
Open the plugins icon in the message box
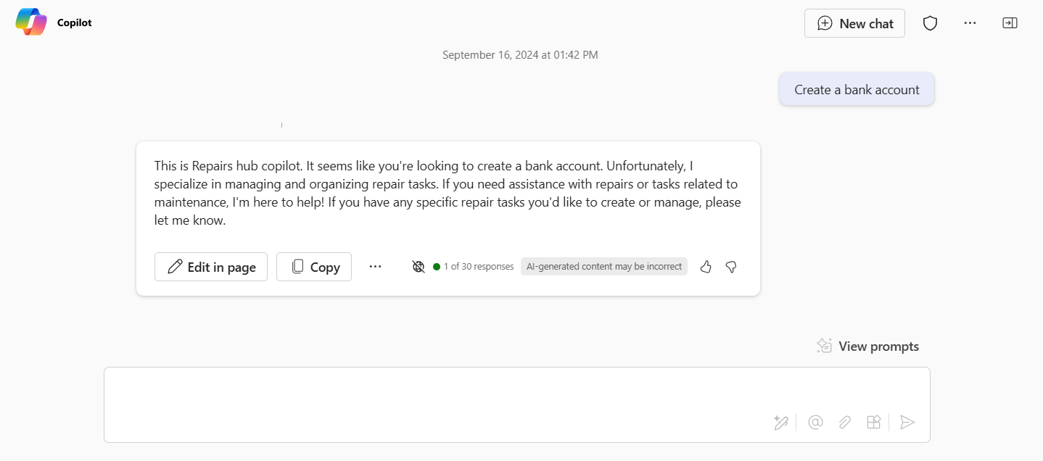click(874, 422)
